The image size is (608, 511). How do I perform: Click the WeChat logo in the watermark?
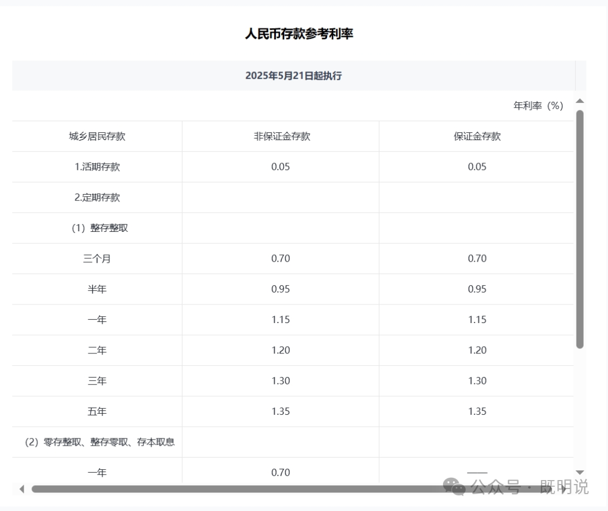coord(453,487)
